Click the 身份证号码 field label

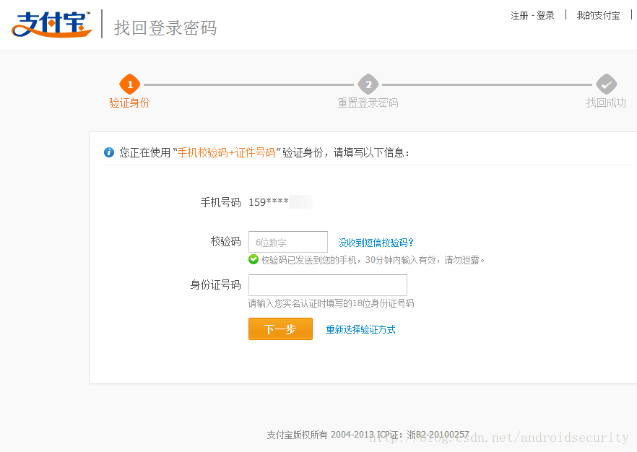216,284
